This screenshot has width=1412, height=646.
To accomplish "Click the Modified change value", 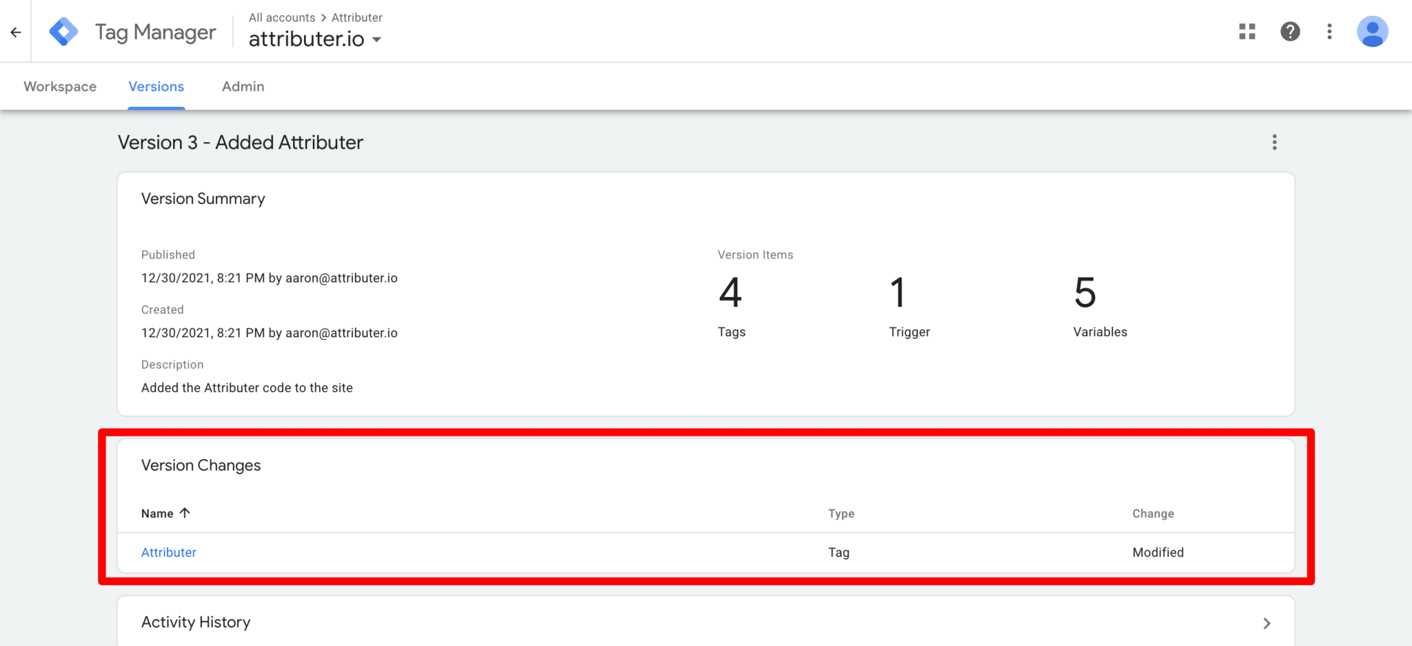I will [1158, 552].
